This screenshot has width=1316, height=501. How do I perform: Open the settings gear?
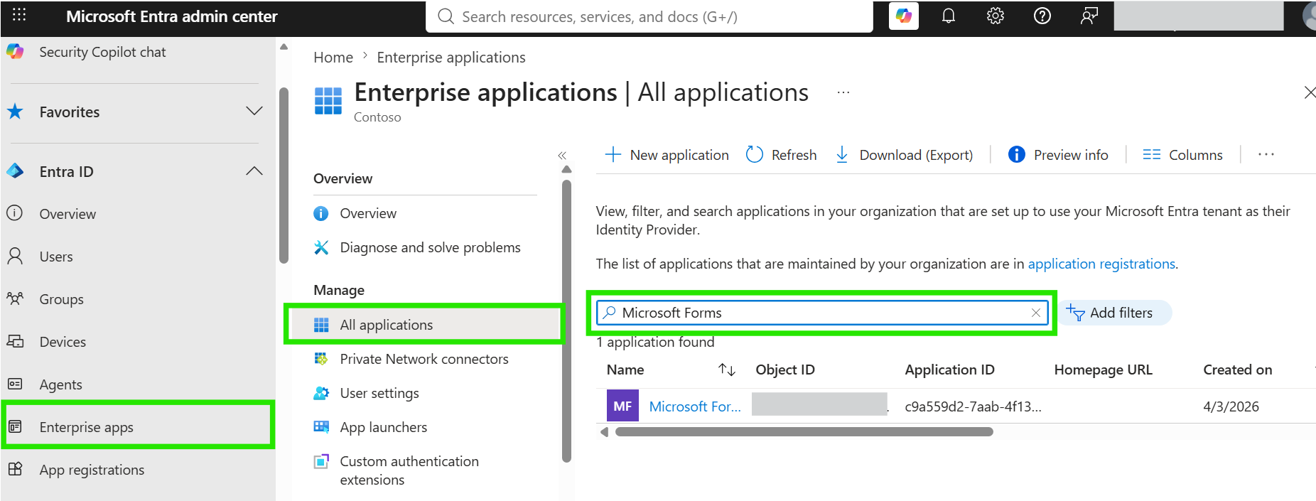tap(996, 16)
